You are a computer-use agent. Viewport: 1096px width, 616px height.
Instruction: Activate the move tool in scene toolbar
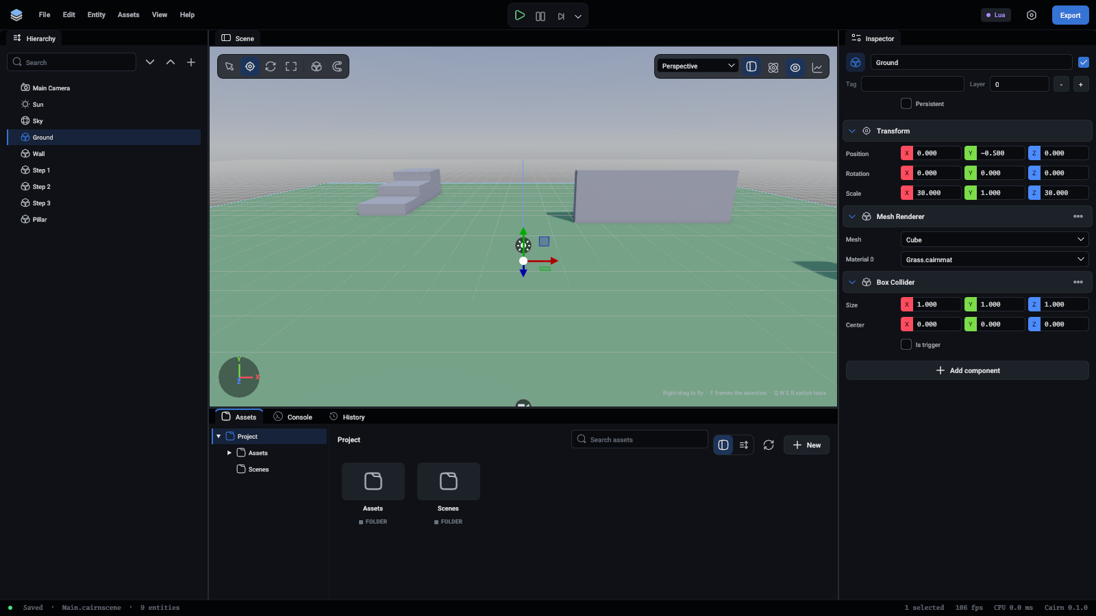(x=250, y=66)
